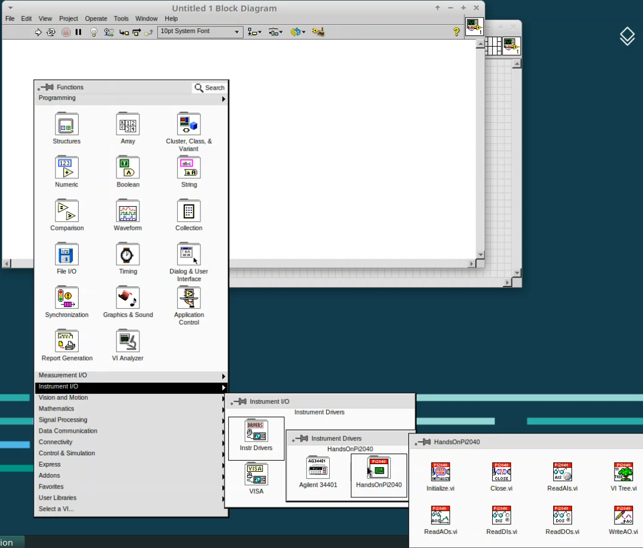Open the Synchronization palette

66,298
